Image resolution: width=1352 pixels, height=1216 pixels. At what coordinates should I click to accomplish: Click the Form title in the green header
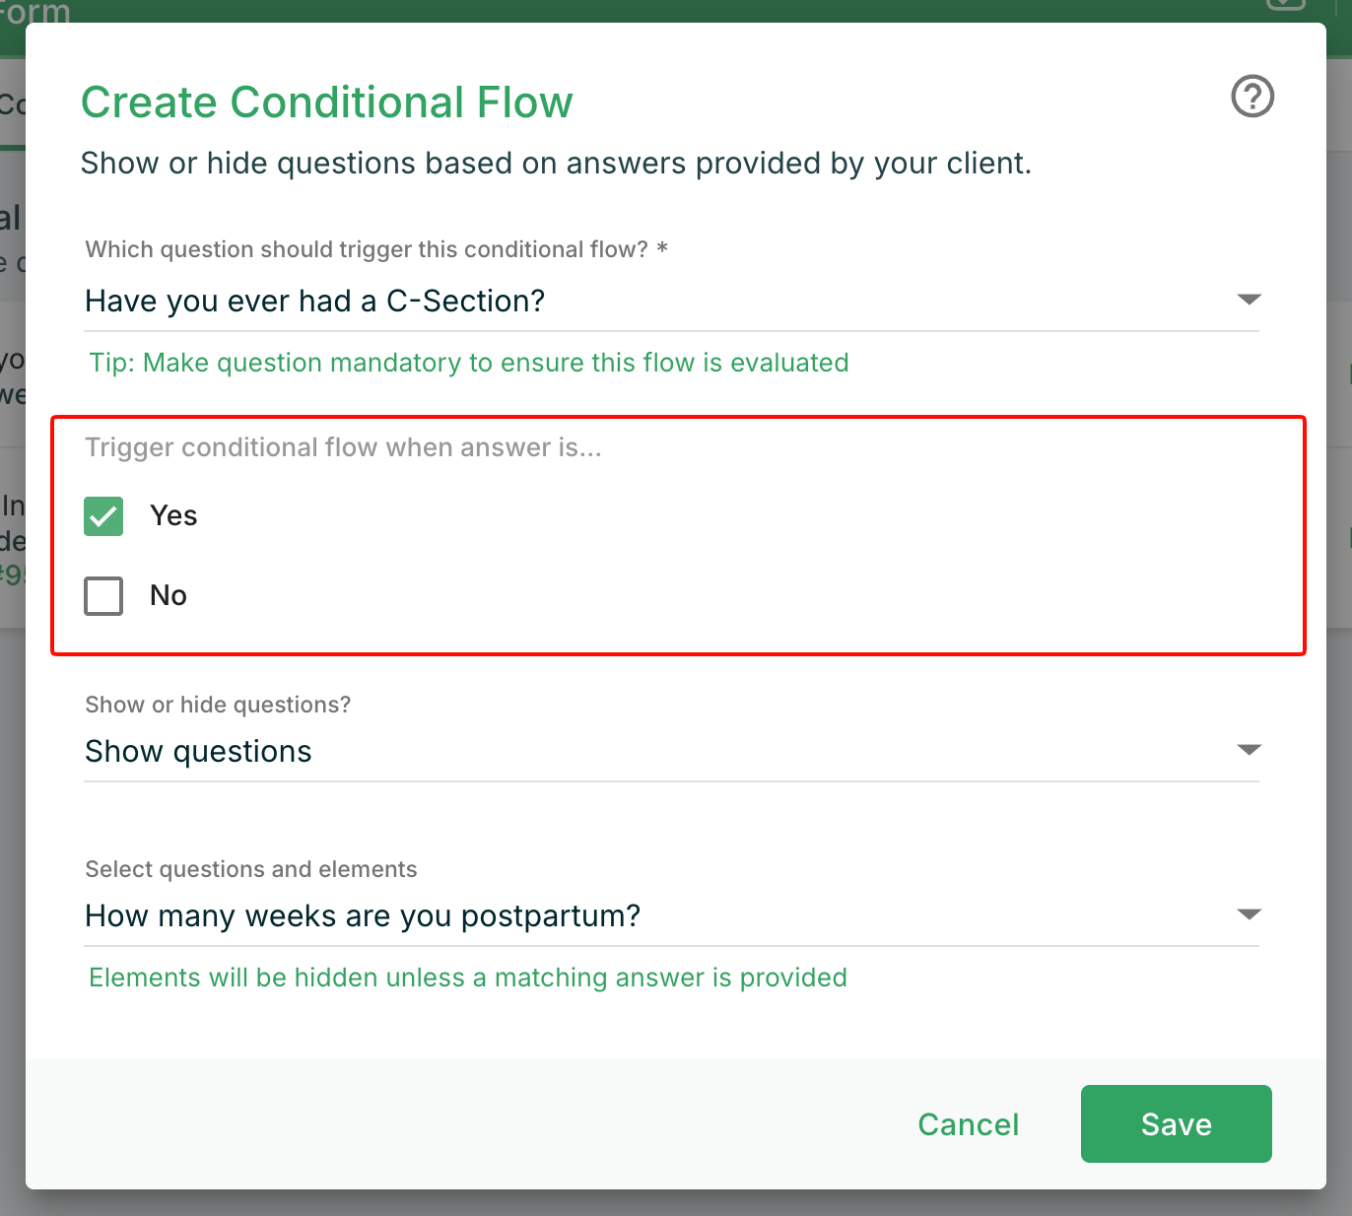coord(35,14)
